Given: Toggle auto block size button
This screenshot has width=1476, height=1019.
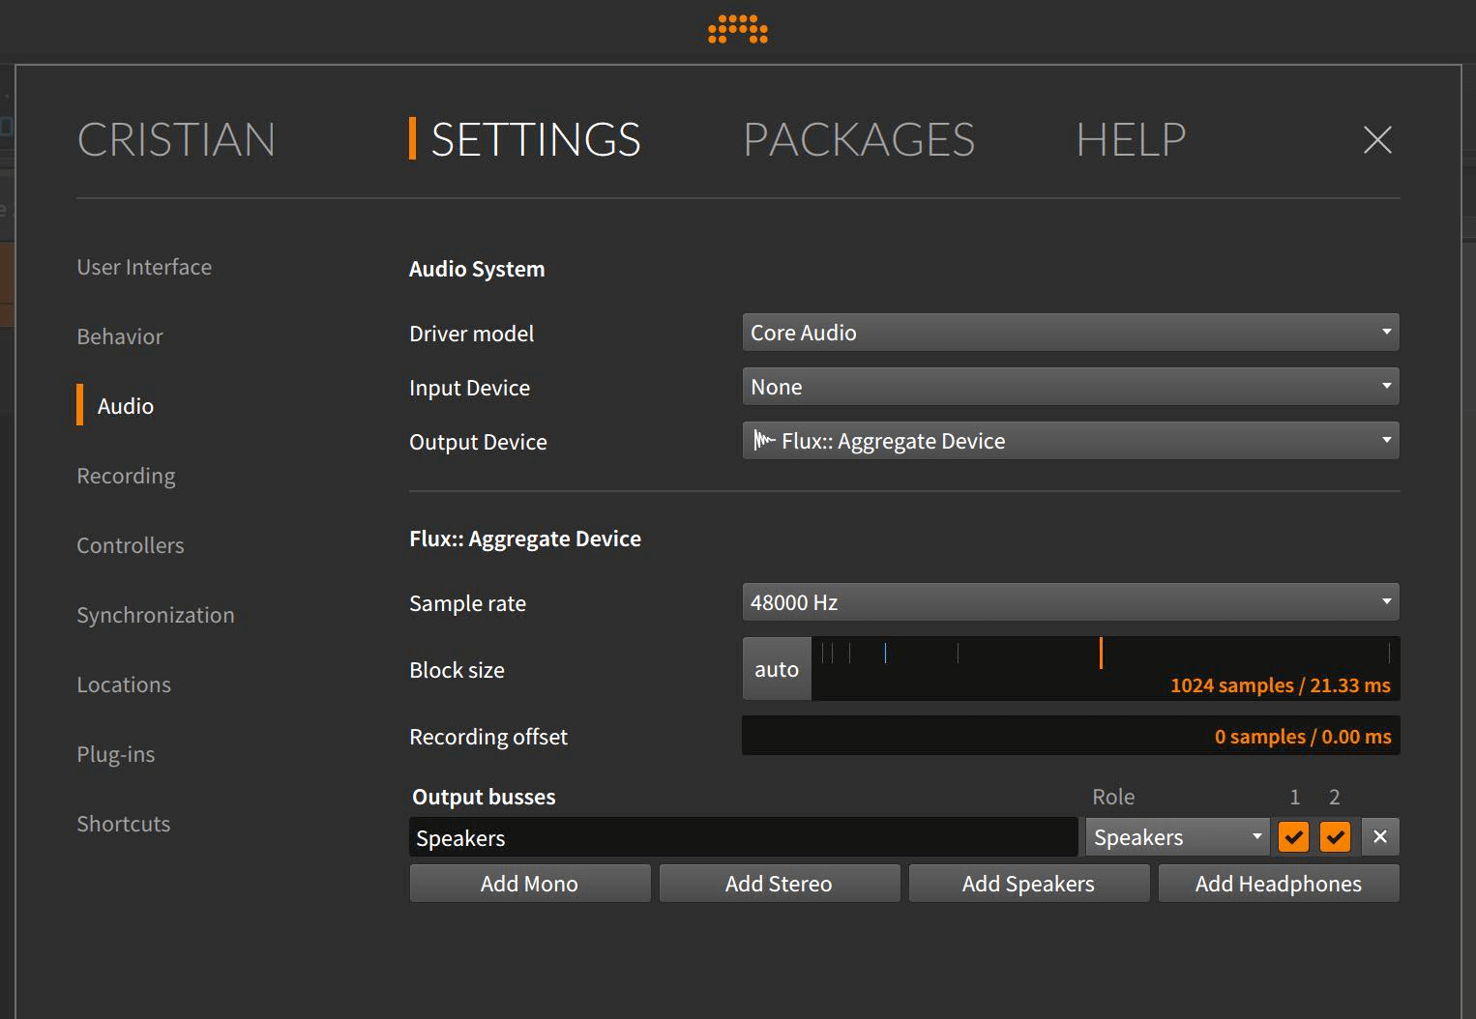Looking at the screenshot, I should pos(777,669).
